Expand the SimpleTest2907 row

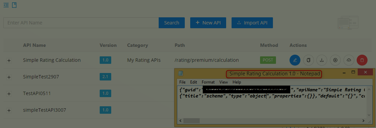coord(9,77)
